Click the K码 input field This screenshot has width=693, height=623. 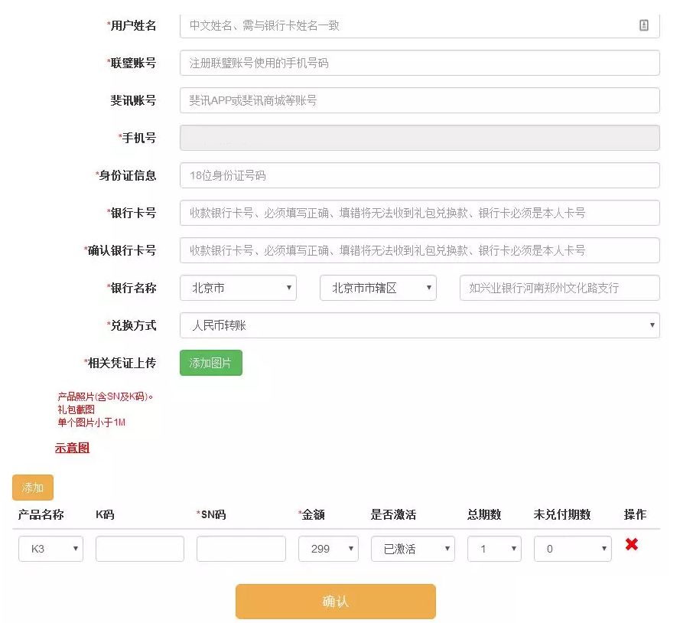point(140,549)
